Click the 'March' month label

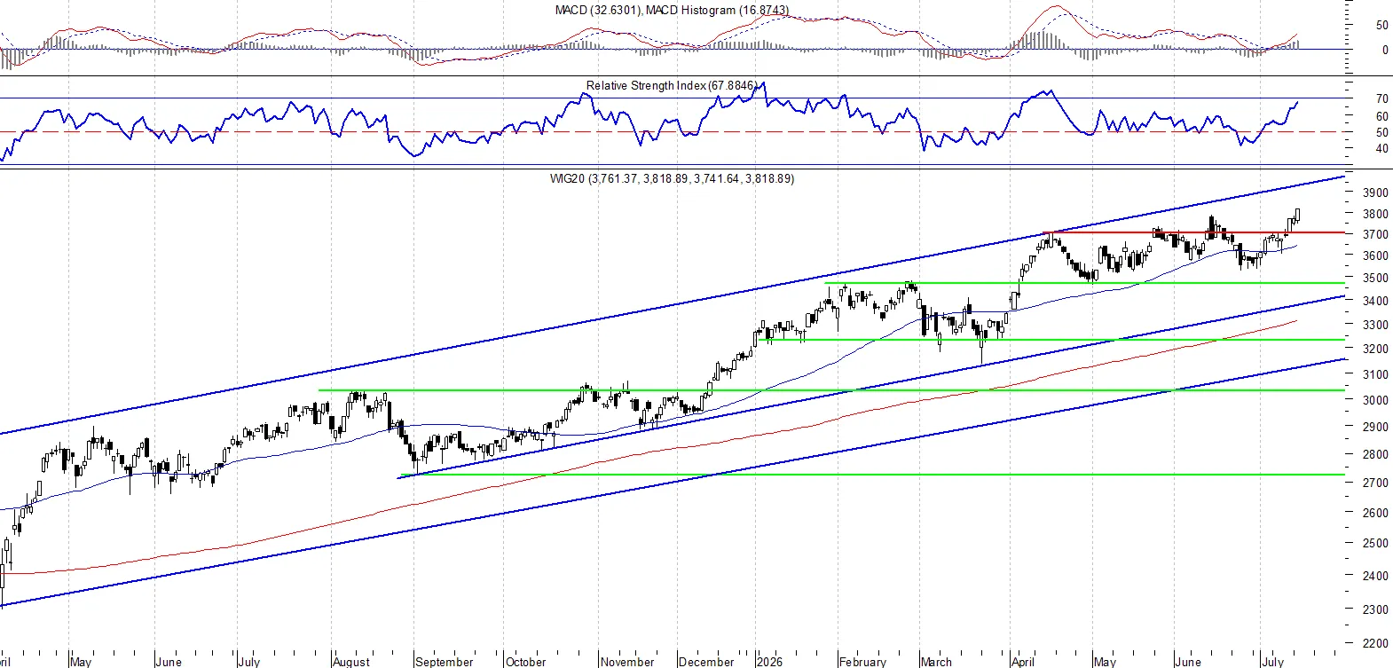pos(936,662)
